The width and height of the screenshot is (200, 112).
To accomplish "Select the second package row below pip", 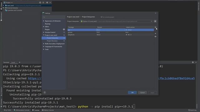I will [x=111, y=32].
